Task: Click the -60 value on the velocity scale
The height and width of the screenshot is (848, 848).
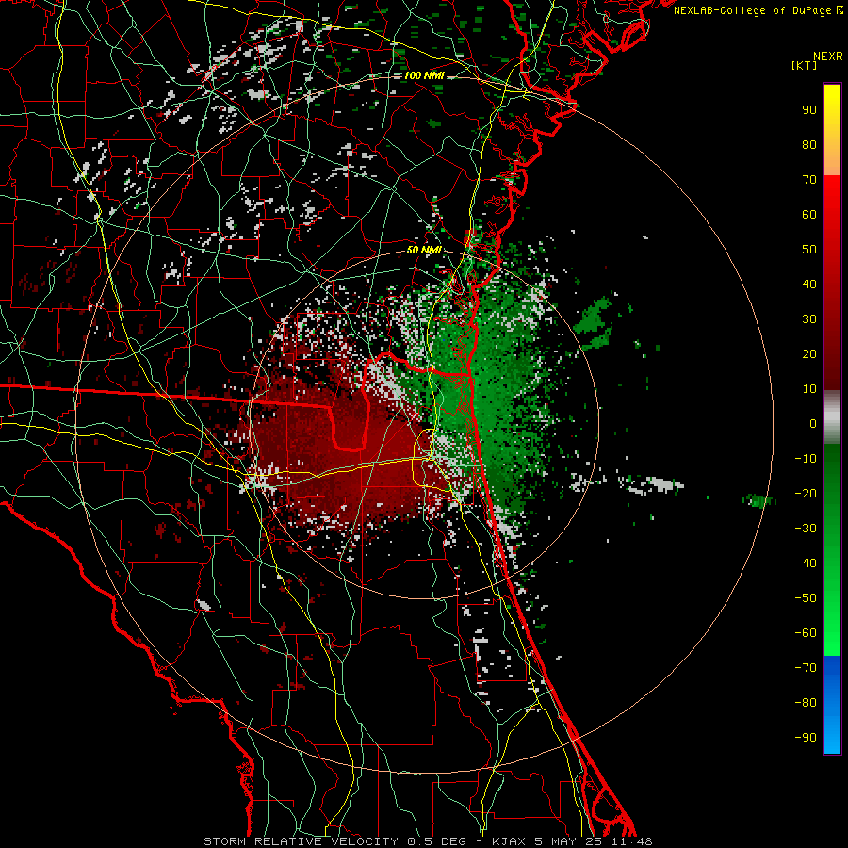Action: coord(806,633)
